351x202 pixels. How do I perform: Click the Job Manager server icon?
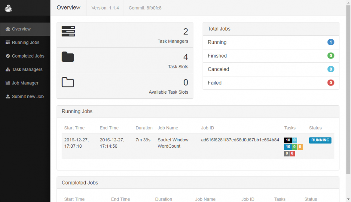pyautogui.click(x=8, y=83)
